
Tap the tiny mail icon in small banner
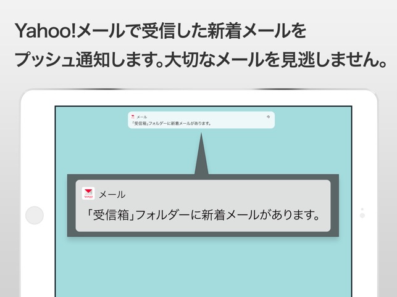pos(133,116)
